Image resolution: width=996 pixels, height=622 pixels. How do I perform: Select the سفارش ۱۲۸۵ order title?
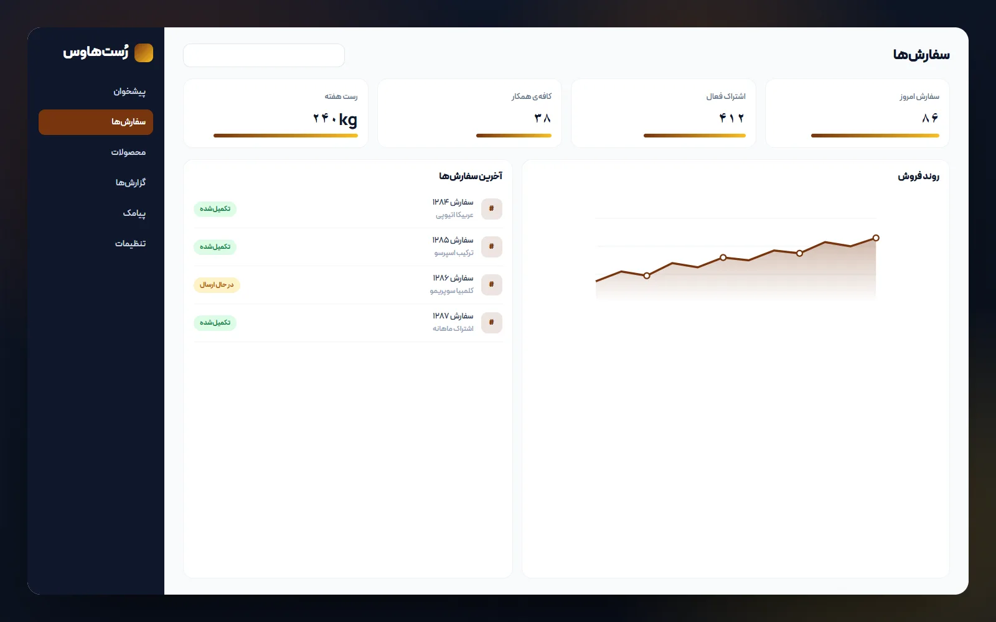coord(453,240)
